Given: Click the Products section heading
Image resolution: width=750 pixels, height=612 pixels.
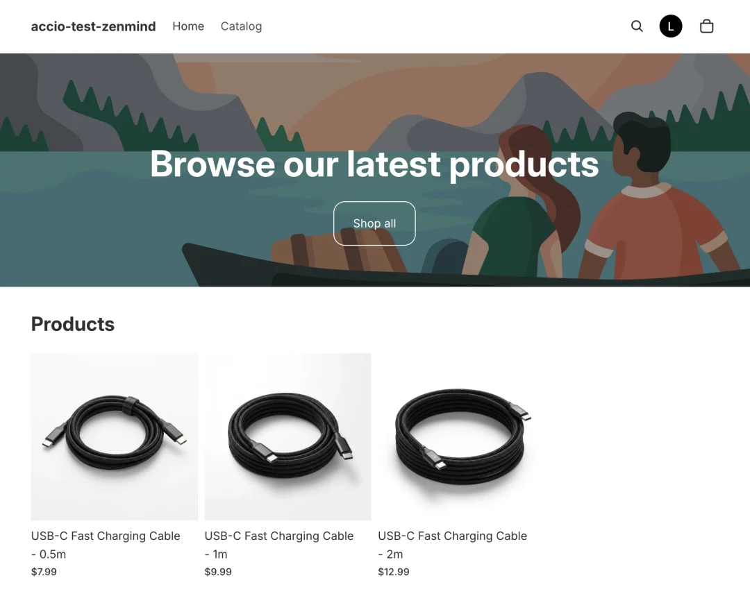Looking at the screenshot, I should (73, 325).
